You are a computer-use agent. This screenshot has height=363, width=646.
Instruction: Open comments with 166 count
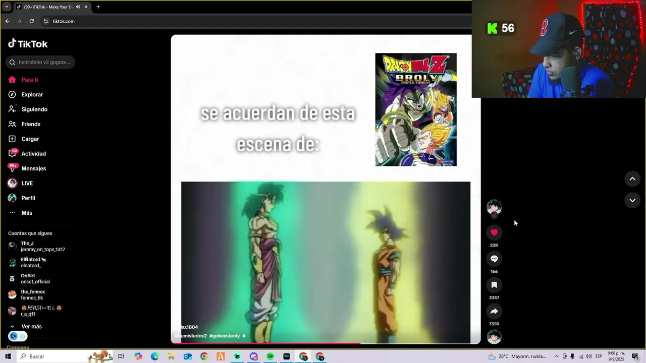pos(494,259)
